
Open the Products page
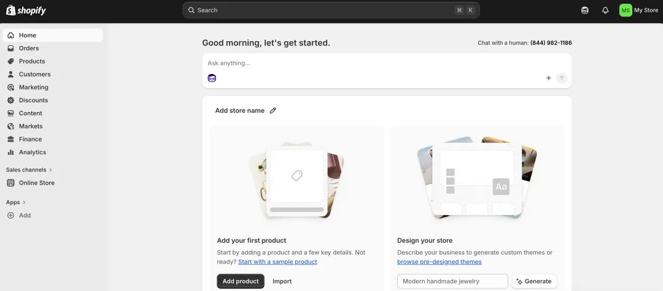pyautogui.click(x=31, y=61)
